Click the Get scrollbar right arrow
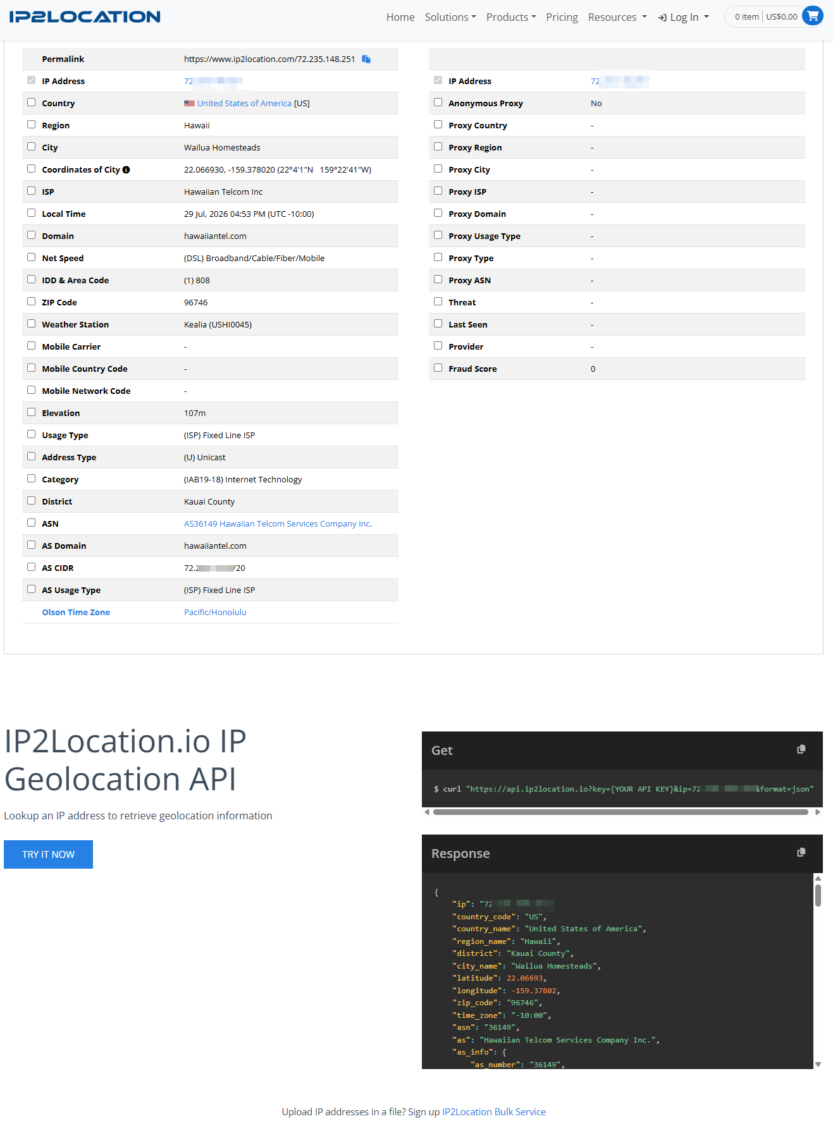 [818, 812]
